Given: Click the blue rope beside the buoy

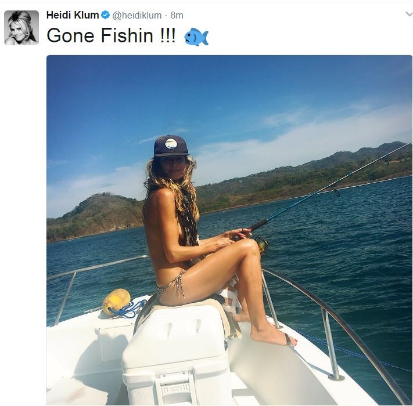Looking at the screenshot, I should tap(128, 309).
